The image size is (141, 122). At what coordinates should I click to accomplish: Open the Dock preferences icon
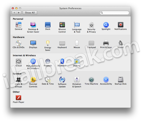pos(48,25)
